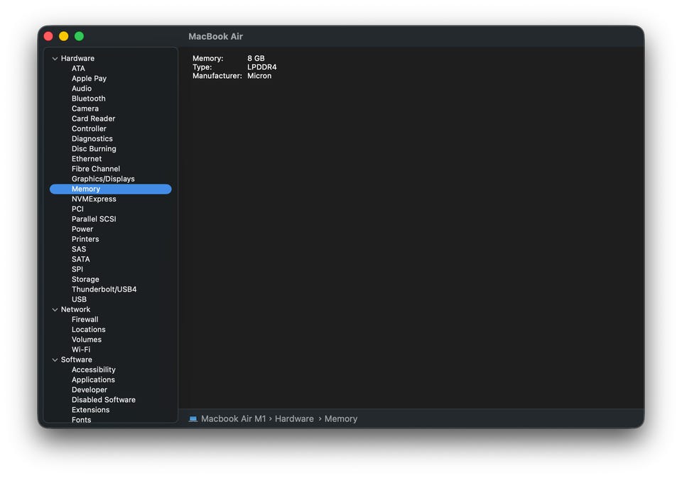682x478 pixels.
Task: Select Accessibility under Software
Action: 94,369
